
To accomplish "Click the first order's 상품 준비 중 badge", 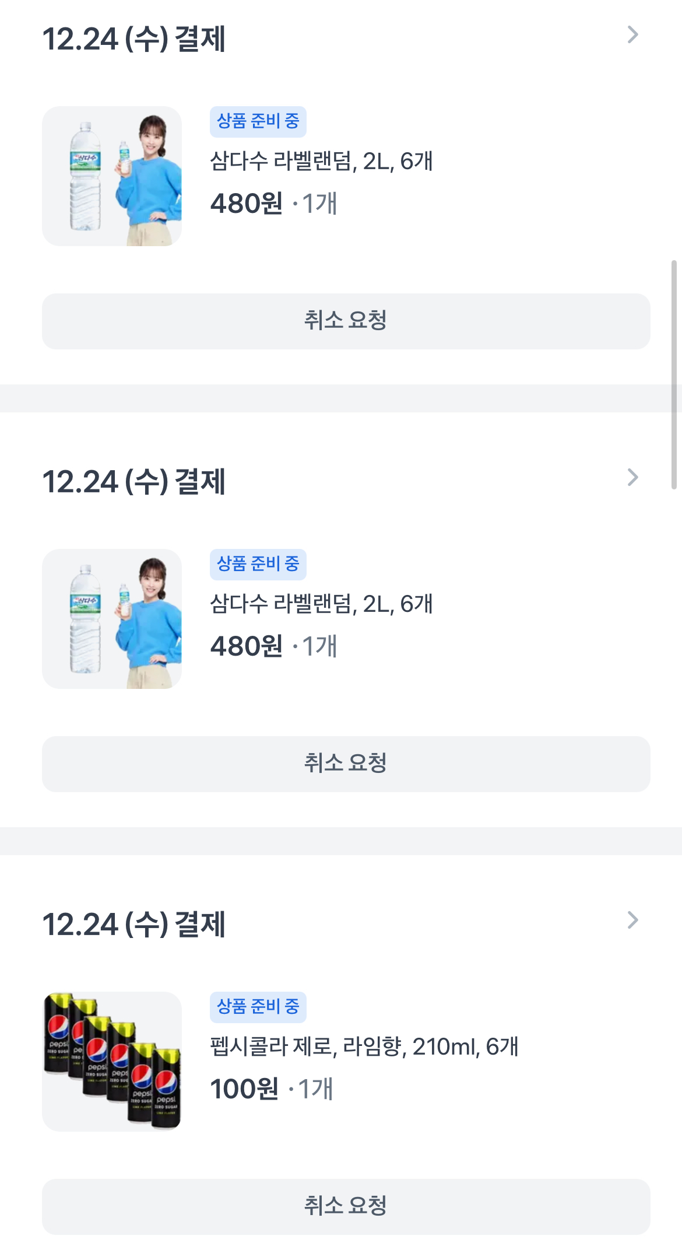I will coord(258,121).
